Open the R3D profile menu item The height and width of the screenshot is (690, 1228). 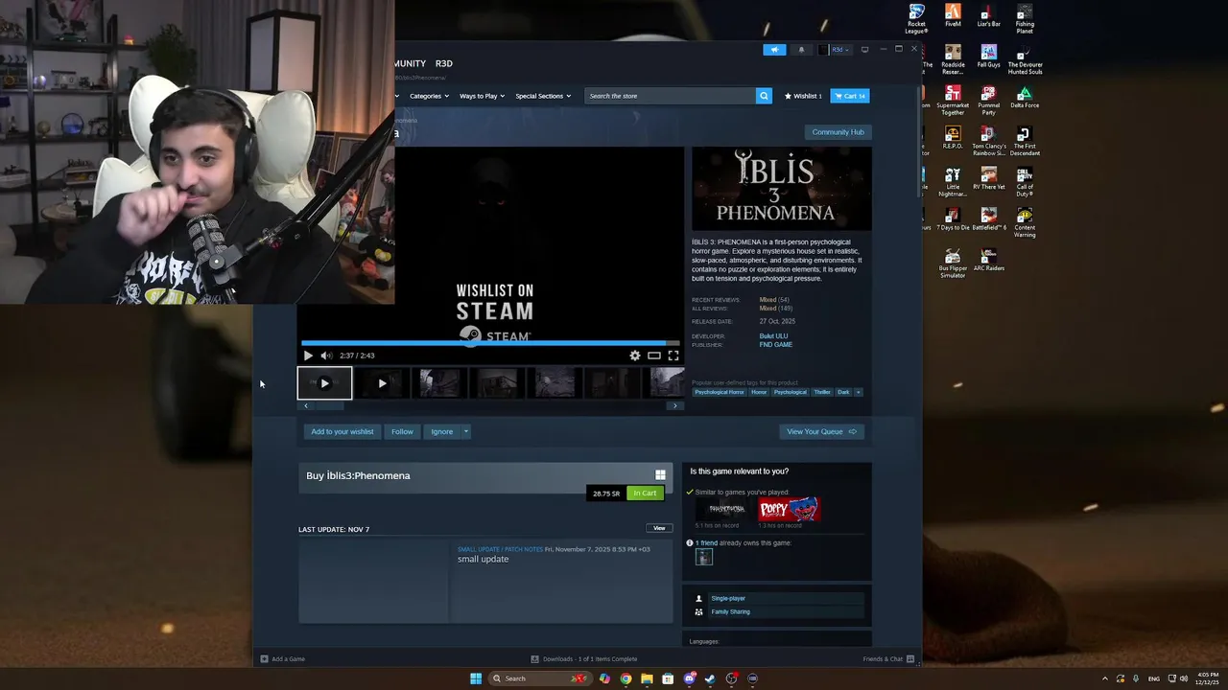(x=443, y=63)
